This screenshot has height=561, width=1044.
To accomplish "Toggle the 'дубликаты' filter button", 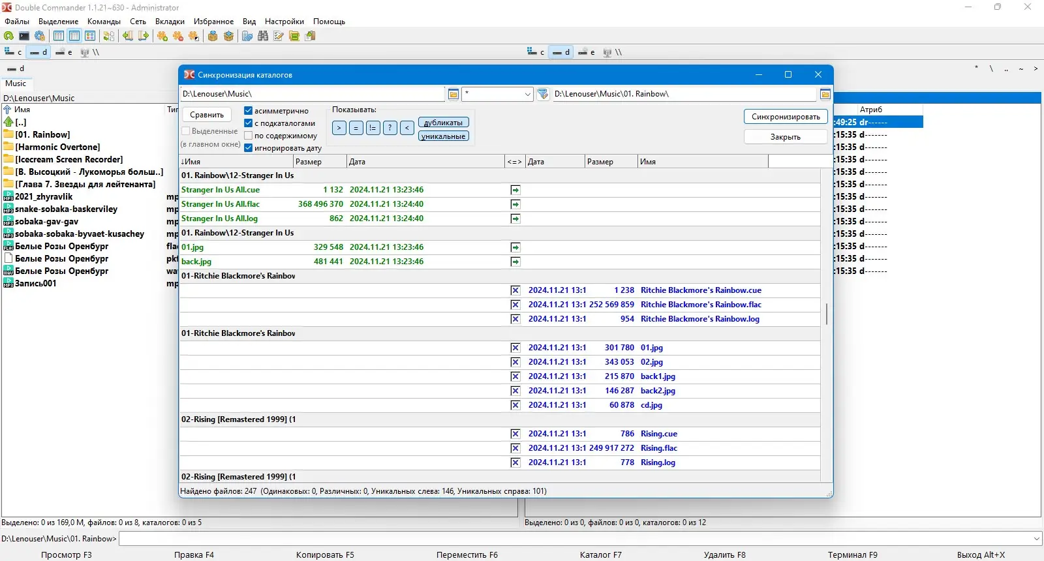I will coord(443,123).
